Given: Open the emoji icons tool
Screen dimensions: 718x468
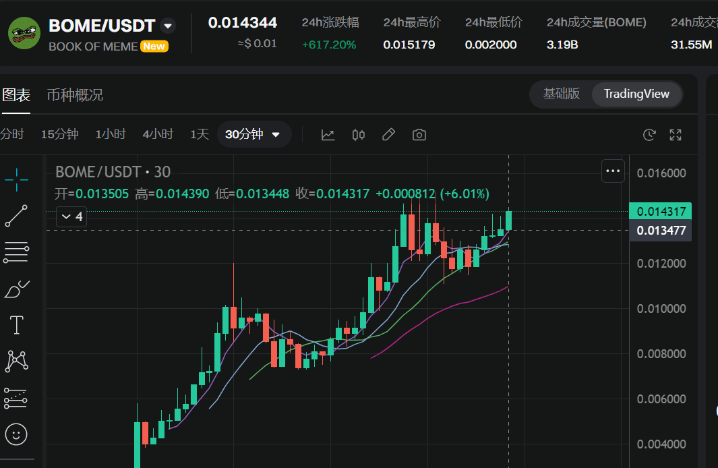Looking at the screenshot, I should 16,434.
